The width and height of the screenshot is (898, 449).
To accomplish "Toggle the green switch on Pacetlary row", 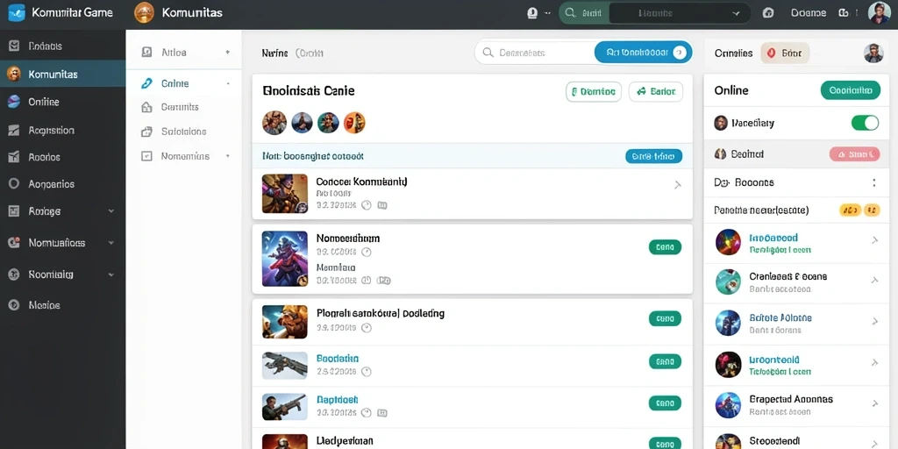I will (865, 123).
